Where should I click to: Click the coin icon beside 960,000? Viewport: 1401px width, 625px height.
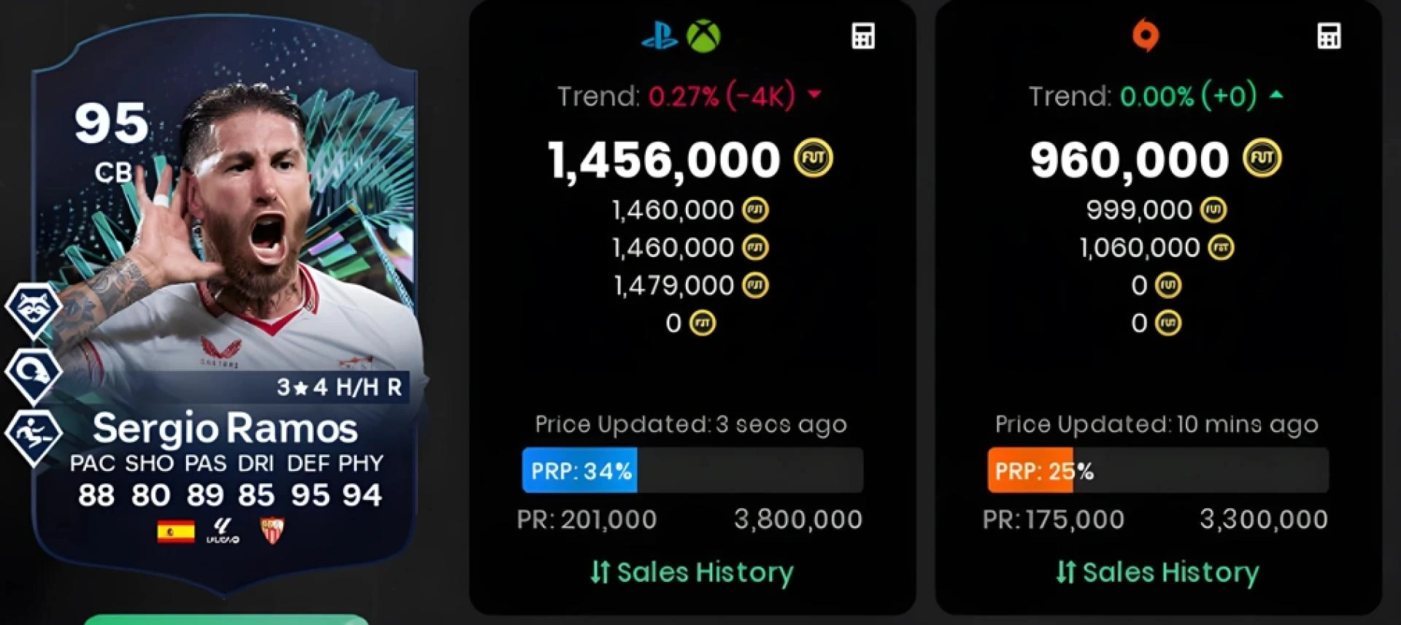(1262, 158)
